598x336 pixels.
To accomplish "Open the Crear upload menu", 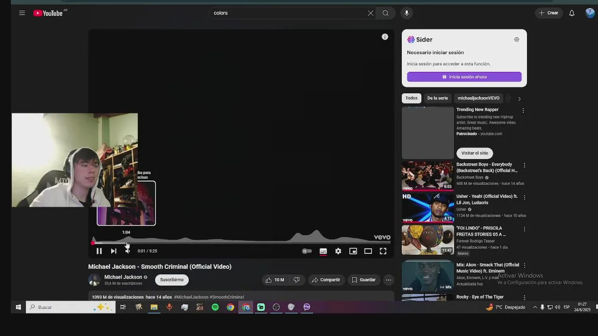I will pos(548,13).
